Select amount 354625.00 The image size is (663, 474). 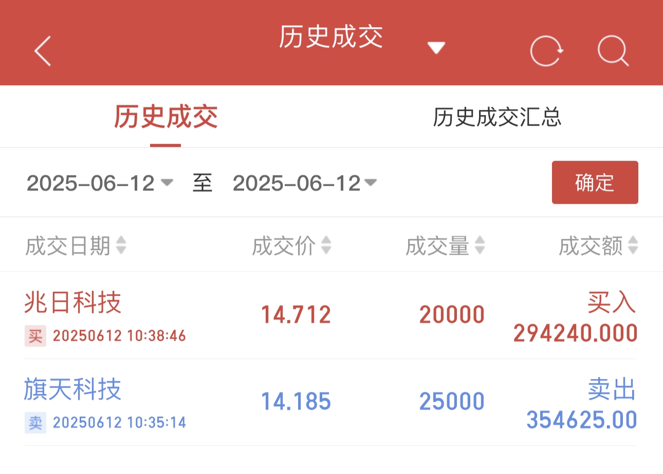coord(582,420)
